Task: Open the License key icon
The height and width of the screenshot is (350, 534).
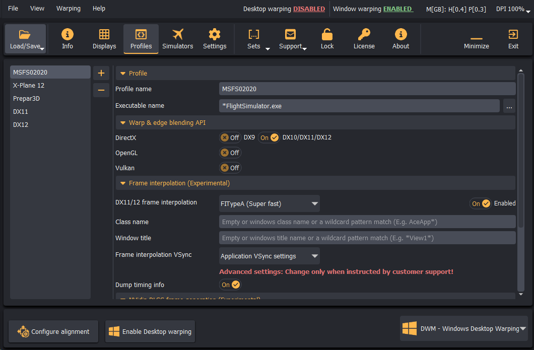Action: click(x=364, y=39)
